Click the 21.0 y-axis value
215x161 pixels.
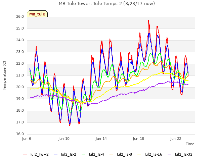pos(20,75)
